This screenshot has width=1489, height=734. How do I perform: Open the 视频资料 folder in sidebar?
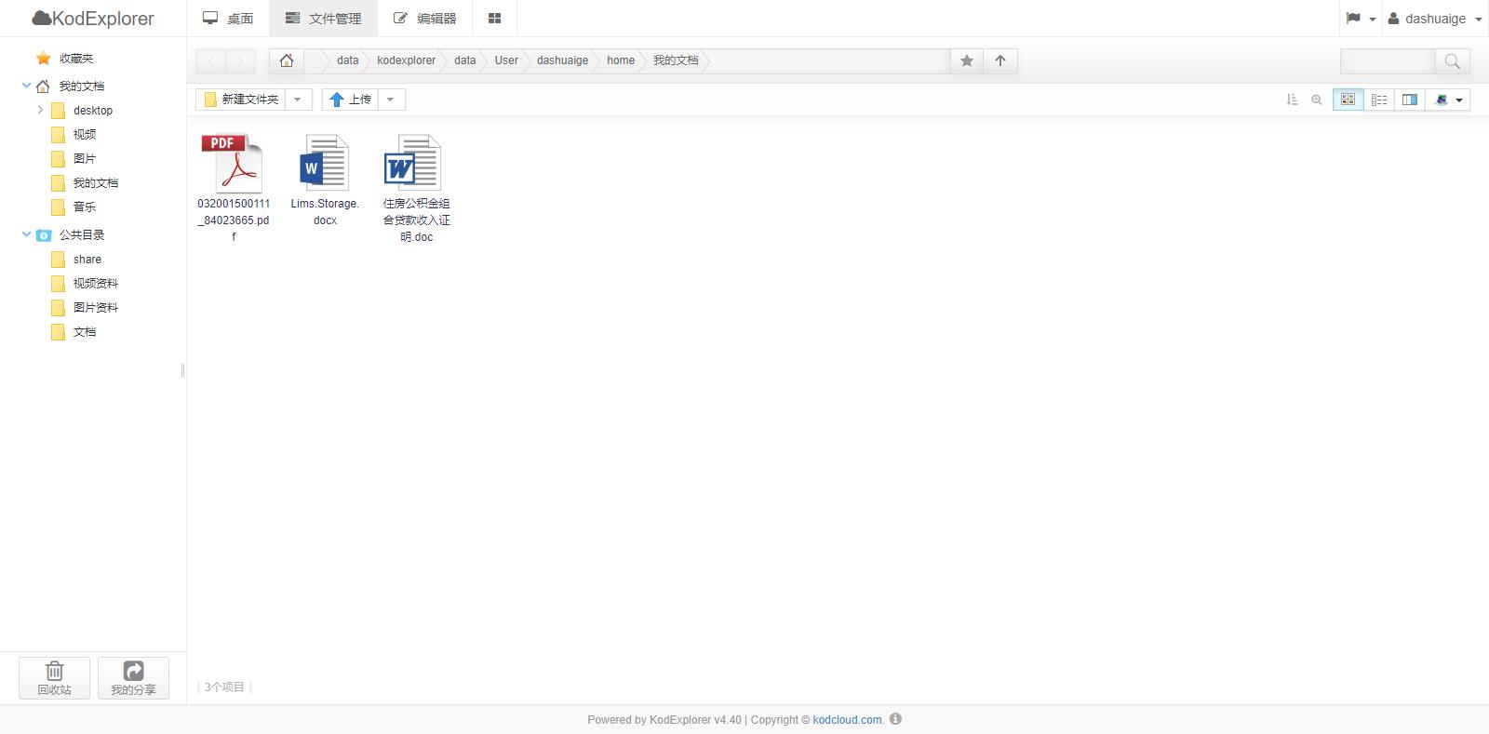click(x=96, y=284)
